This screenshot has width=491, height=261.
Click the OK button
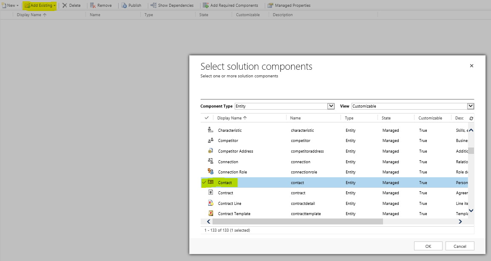(x=428, y=246)
